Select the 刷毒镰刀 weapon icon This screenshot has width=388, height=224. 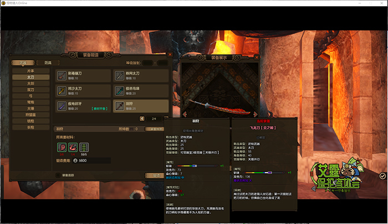pyautogui.click(x=62, y=75)
